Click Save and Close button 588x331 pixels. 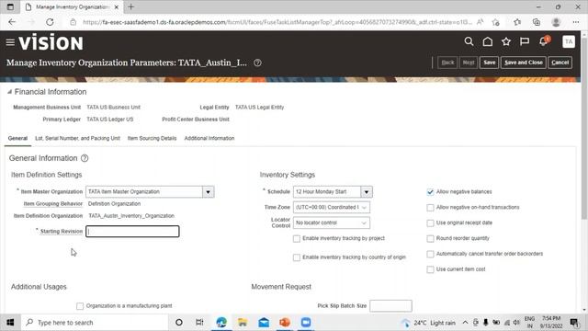click(523, 63)
